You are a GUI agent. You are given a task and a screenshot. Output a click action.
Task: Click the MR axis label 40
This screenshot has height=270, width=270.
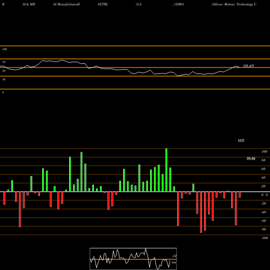(x=264, y=178)
